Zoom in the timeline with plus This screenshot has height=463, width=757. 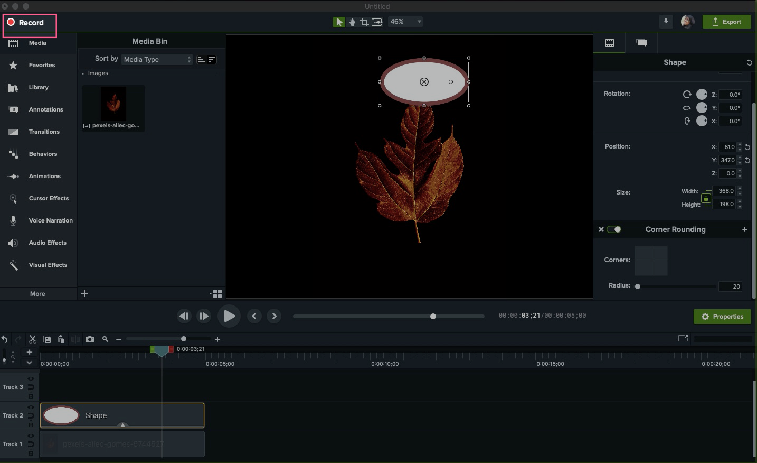(217, 339)
